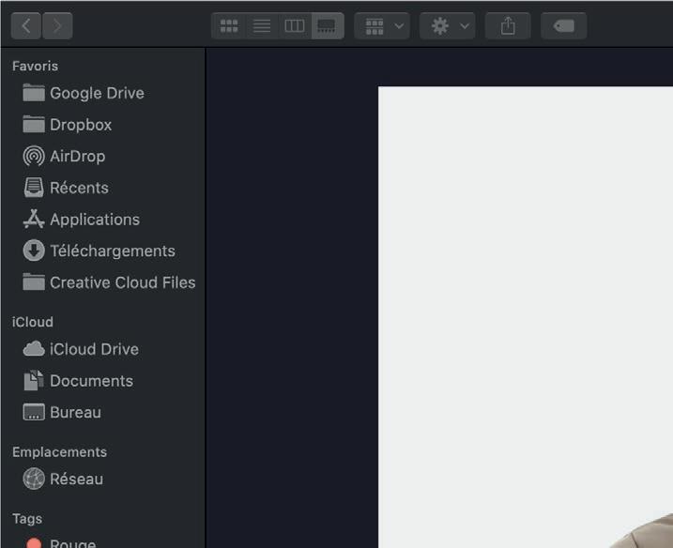Screen dimensions: 673x548
Task: Click the iCloud Drive cloud icon
Action: (34, 349)
